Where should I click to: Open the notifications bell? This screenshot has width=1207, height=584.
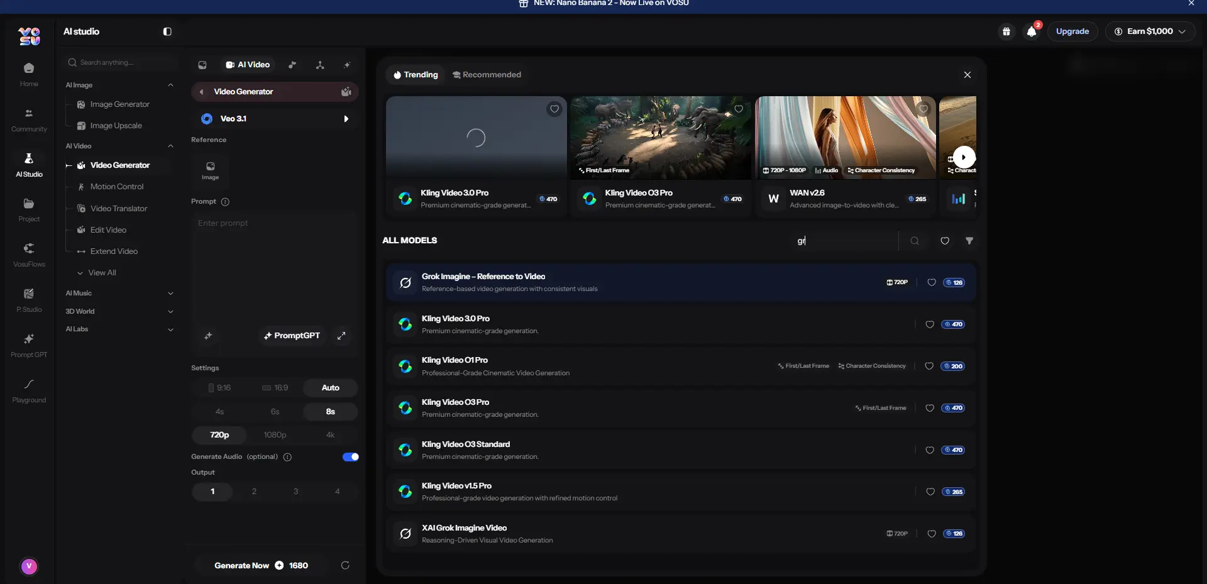coord(1032,31)
